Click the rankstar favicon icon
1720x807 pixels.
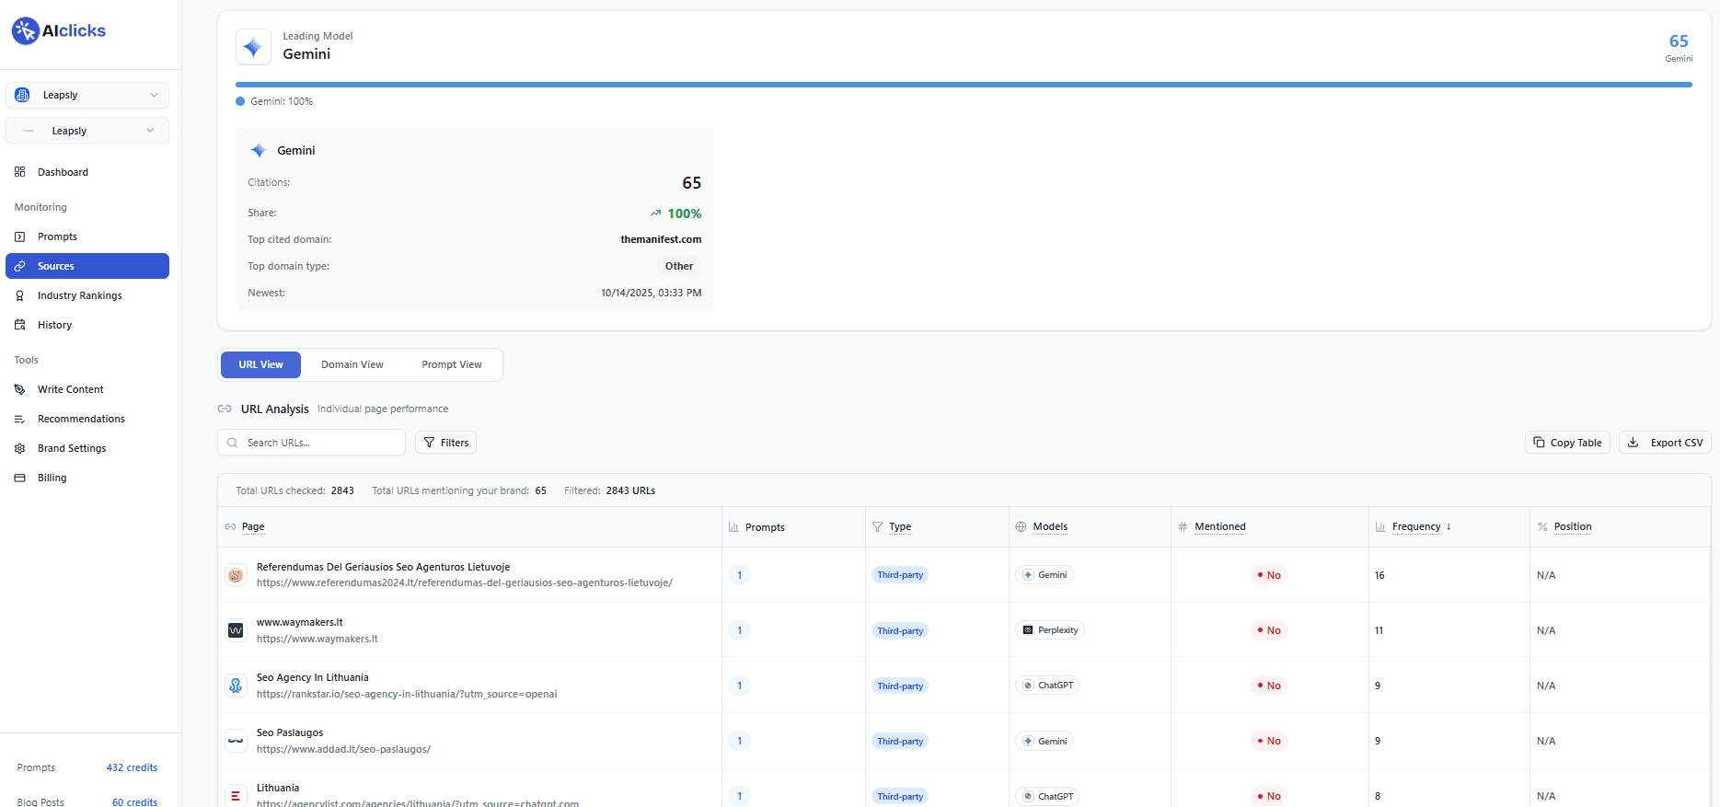click(x=236, y=686)
